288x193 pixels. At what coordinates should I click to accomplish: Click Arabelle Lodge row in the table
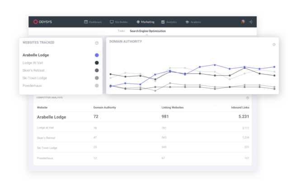click(x=143, y=117)
